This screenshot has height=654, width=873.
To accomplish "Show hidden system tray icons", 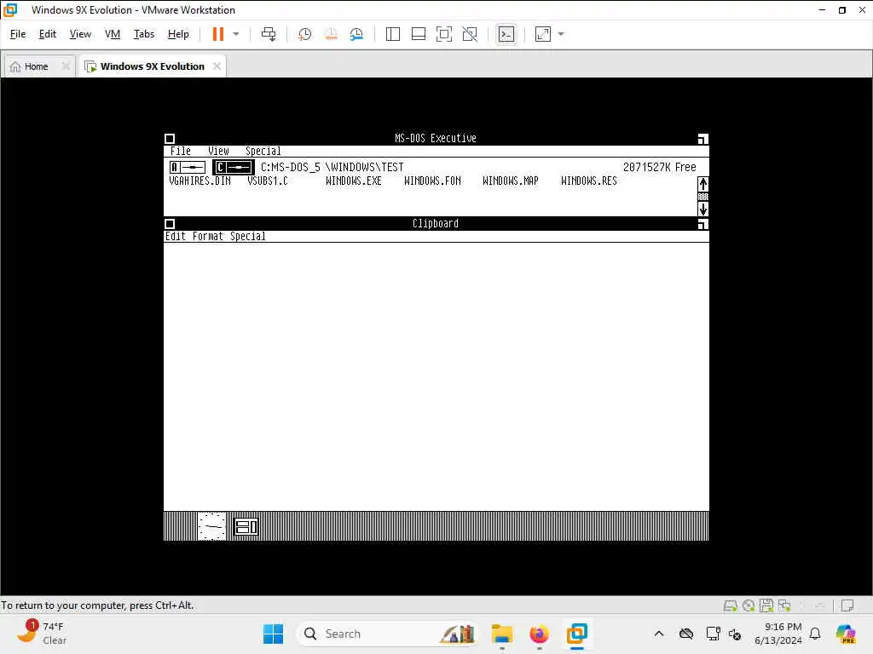I will point(659,634).
